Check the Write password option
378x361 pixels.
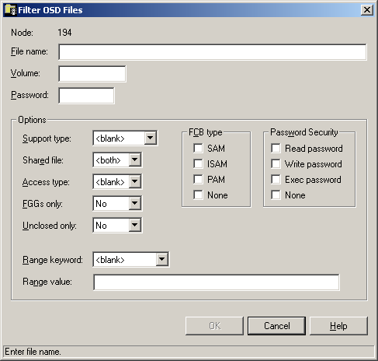point(276,164)
